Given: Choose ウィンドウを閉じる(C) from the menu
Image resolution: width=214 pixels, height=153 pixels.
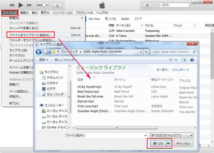Looking at the screenshot, I should [x=44, y=28].
